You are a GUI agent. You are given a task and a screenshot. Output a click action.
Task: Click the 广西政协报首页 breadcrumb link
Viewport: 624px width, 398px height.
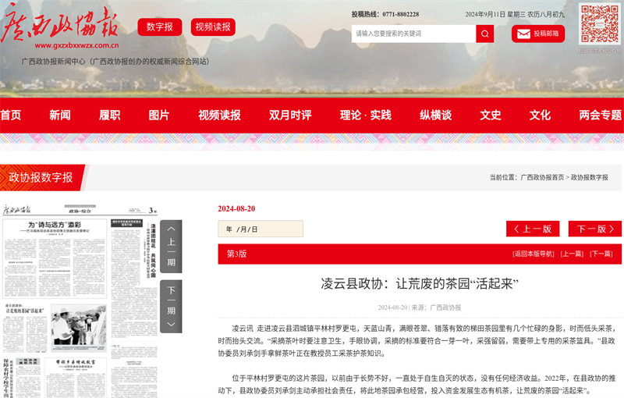(x=542, y=177)
